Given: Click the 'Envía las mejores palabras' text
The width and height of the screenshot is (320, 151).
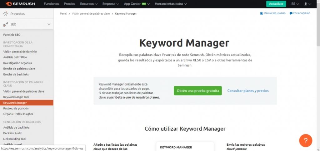Looking at the screenshot, I should coord(246,144).
